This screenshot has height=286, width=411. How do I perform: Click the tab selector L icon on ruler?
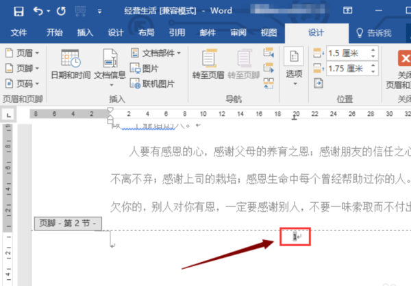[9, 115]
